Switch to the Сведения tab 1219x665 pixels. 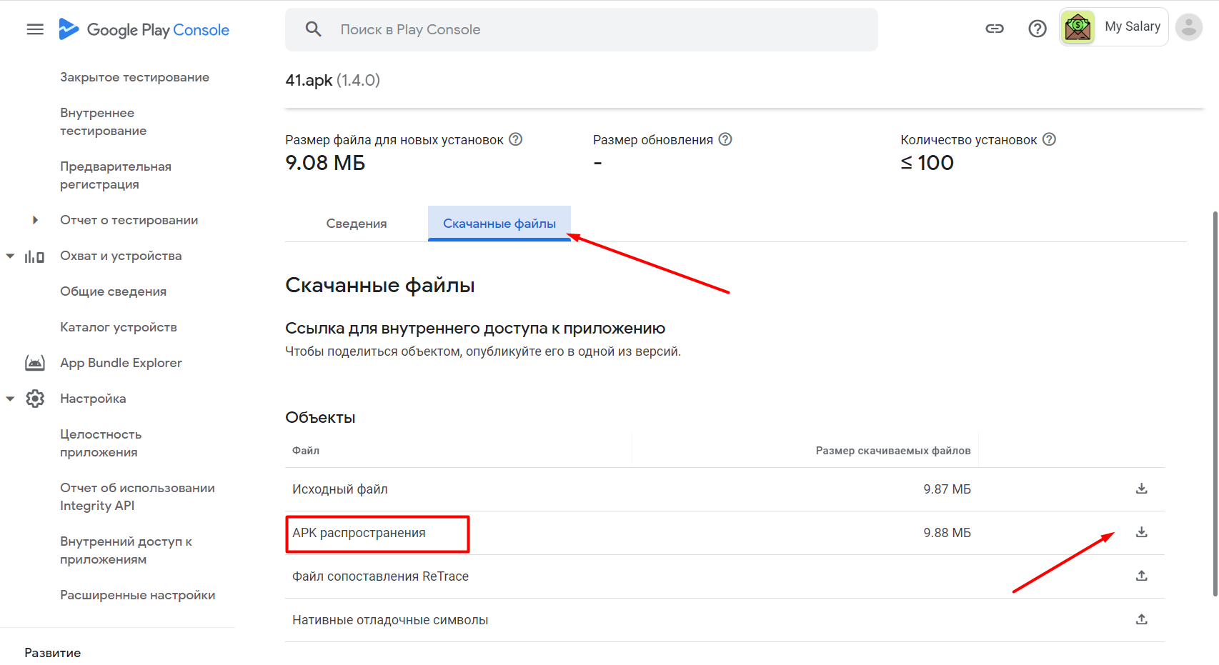pos(356,224)
